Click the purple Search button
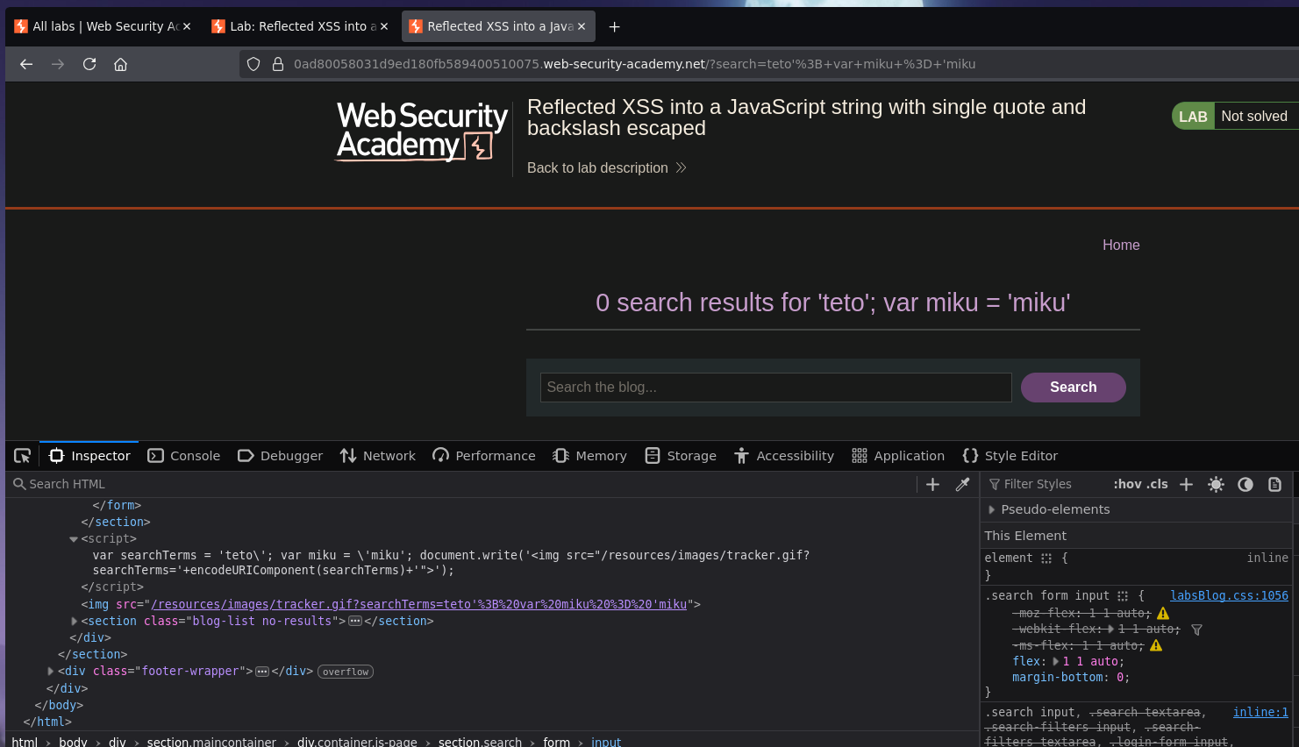 [x=1074, y=388]
